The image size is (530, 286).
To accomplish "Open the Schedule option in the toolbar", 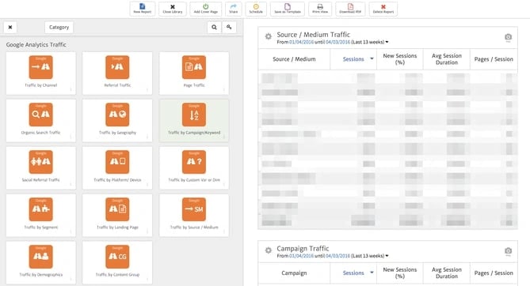I will point(256,9).
